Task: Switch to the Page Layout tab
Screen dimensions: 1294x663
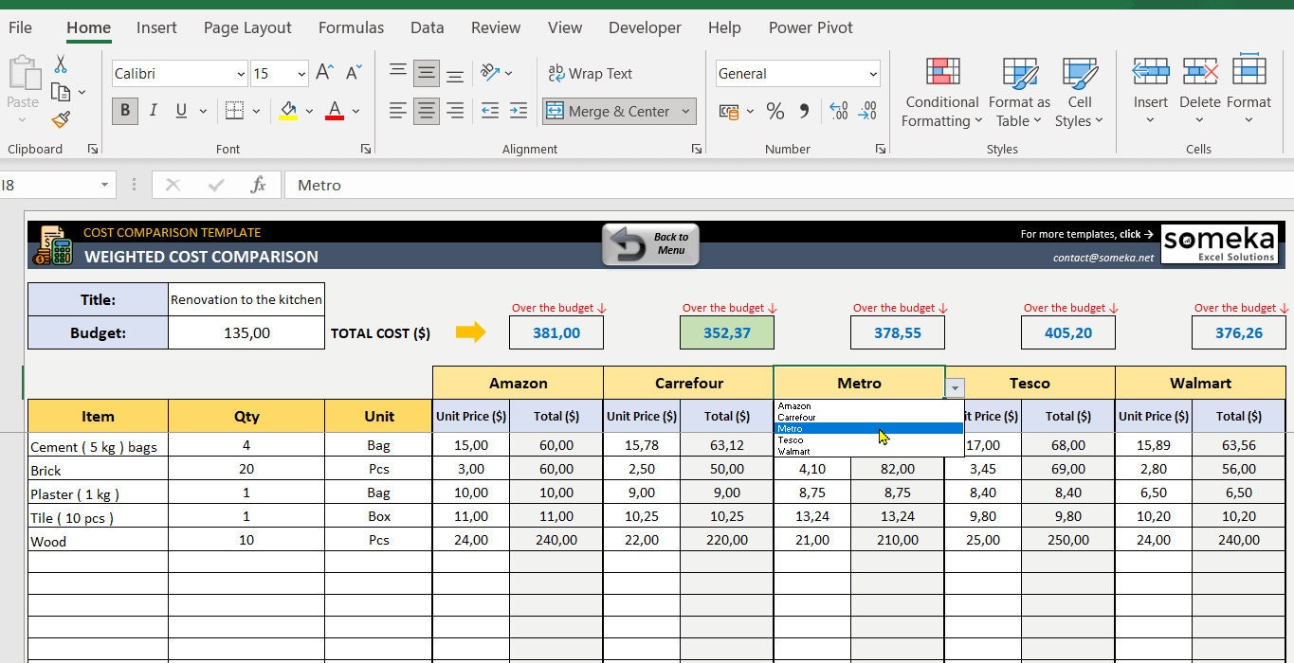Action: click(x=247, y=27)
